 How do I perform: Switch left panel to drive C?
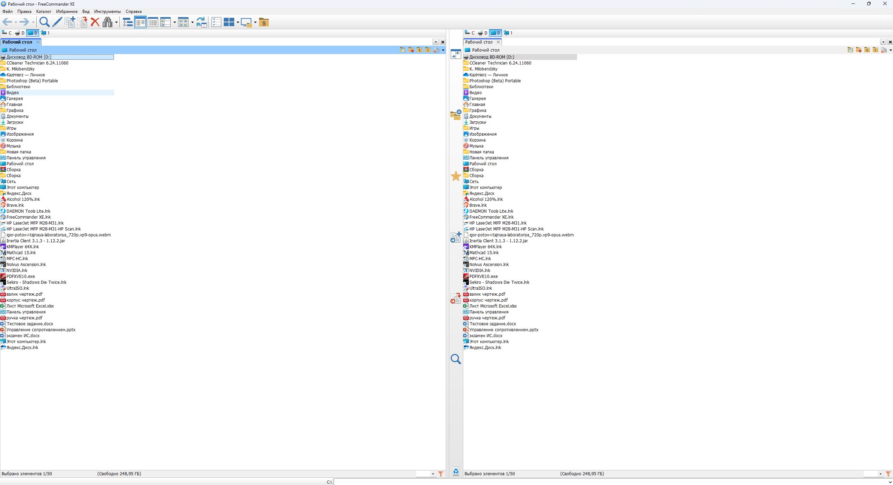click(7, 33)
